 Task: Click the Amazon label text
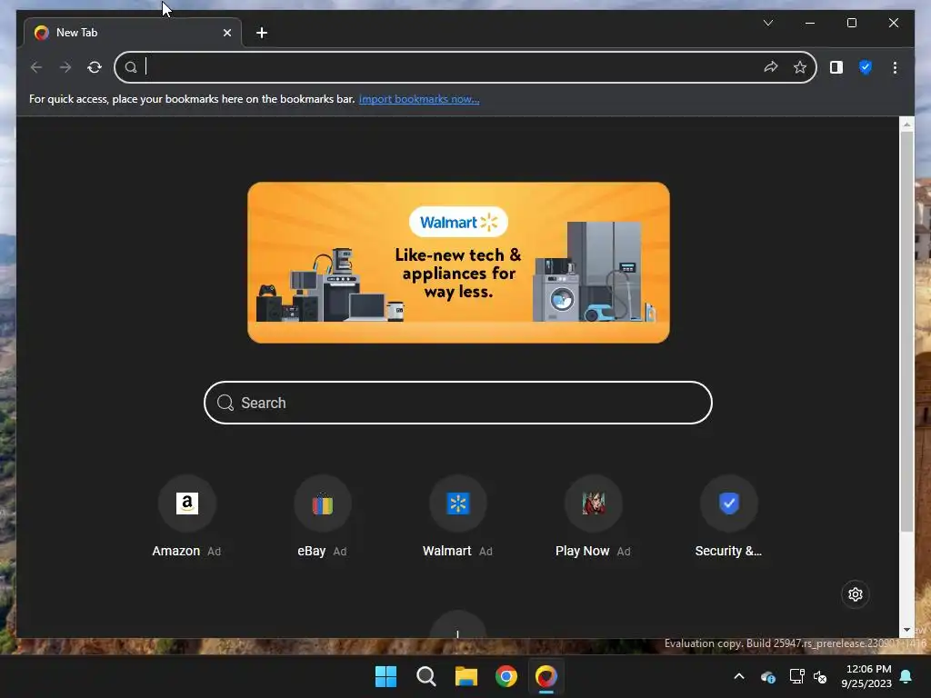[175, 551]
